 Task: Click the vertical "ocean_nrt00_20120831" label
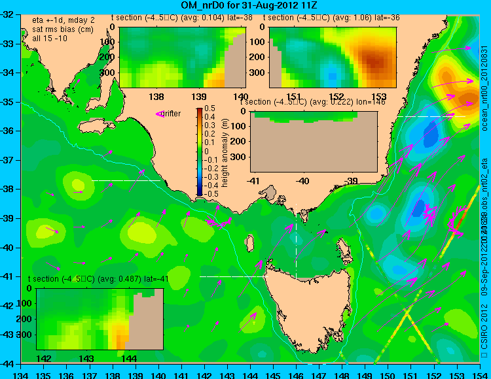[x=484, y=88]
